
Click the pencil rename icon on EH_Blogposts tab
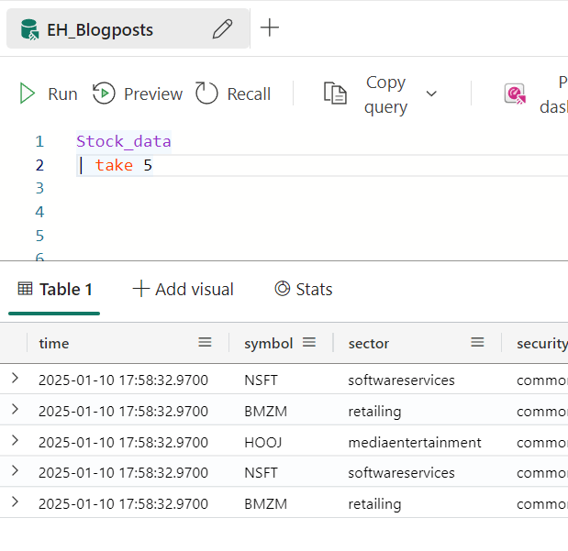point(222,29)
